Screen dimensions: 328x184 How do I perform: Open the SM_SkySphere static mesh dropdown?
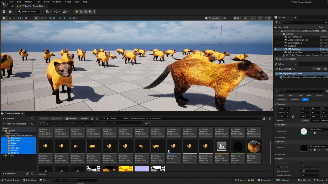[319, 129]
